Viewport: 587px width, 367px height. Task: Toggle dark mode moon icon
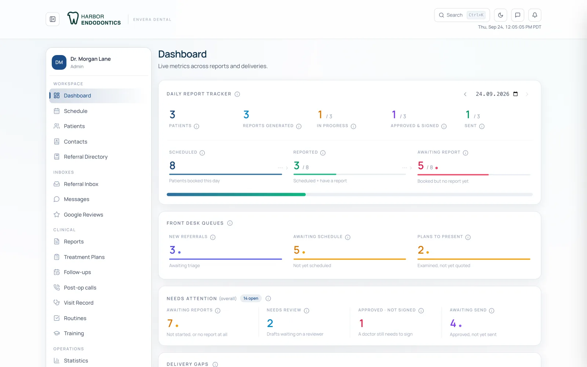point(500,15)
